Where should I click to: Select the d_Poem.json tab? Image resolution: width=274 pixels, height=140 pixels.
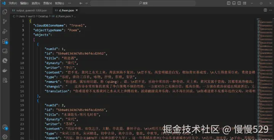tap(66, 11)
